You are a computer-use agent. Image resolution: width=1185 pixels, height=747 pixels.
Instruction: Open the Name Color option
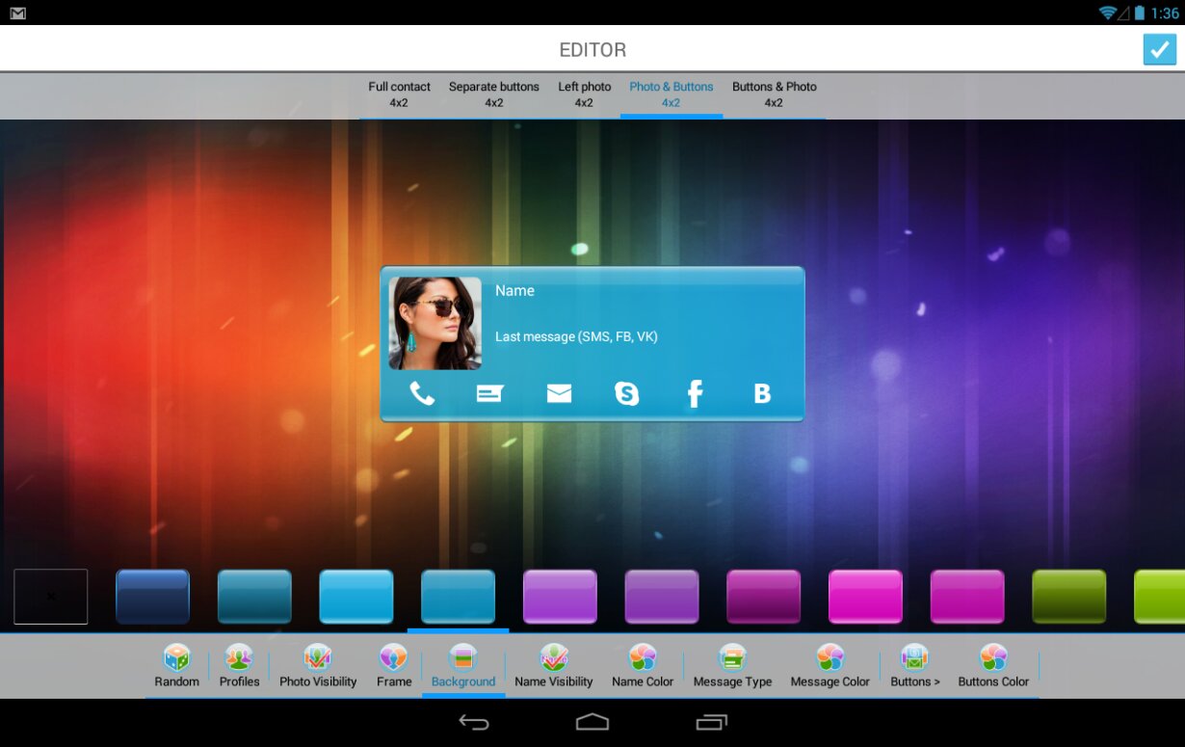(x=643, y=666)
